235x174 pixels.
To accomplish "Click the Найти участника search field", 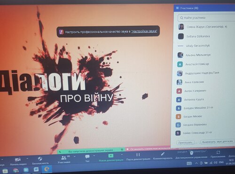I will (x=206, y=18).
